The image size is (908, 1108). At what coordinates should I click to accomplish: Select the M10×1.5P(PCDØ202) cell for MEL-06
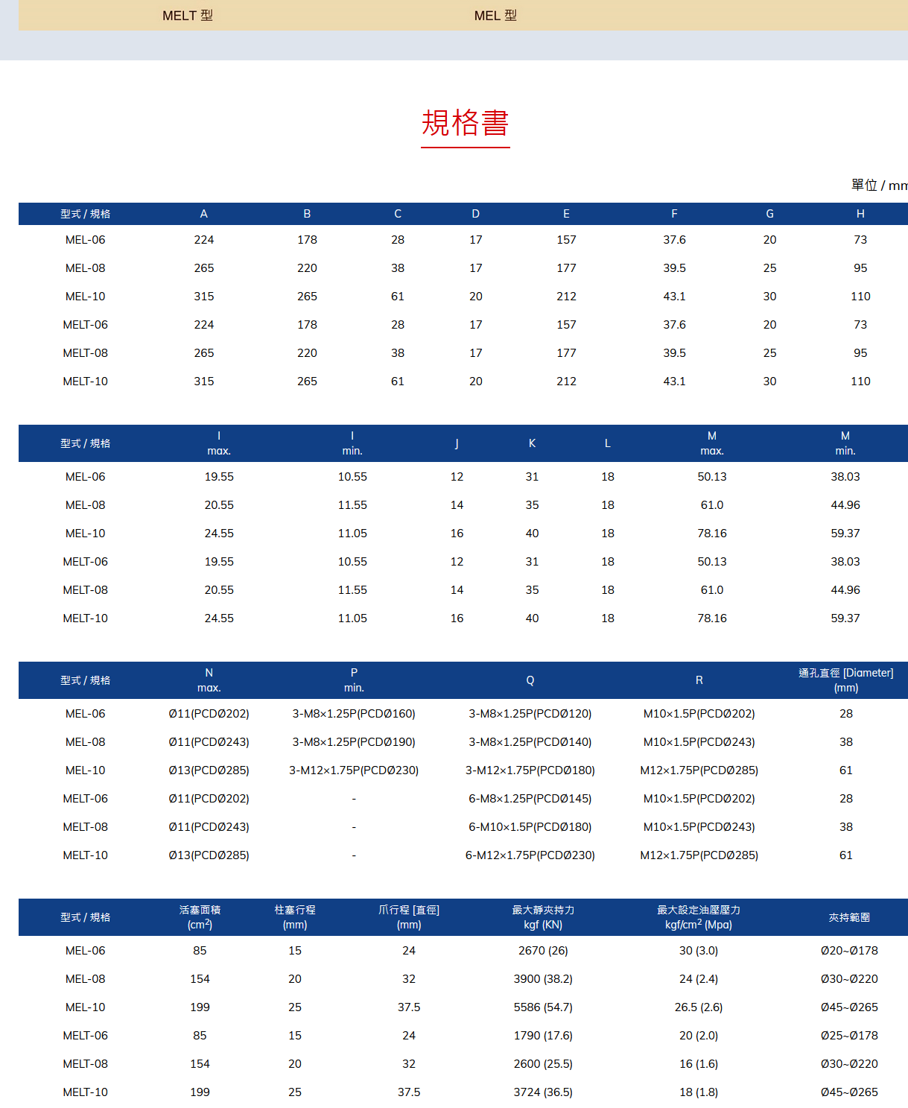pos(699,713)
